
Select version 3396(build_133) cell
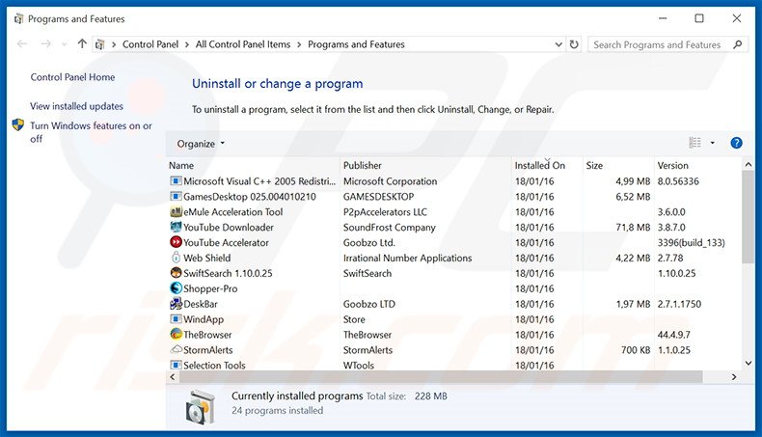click(691, 242)
